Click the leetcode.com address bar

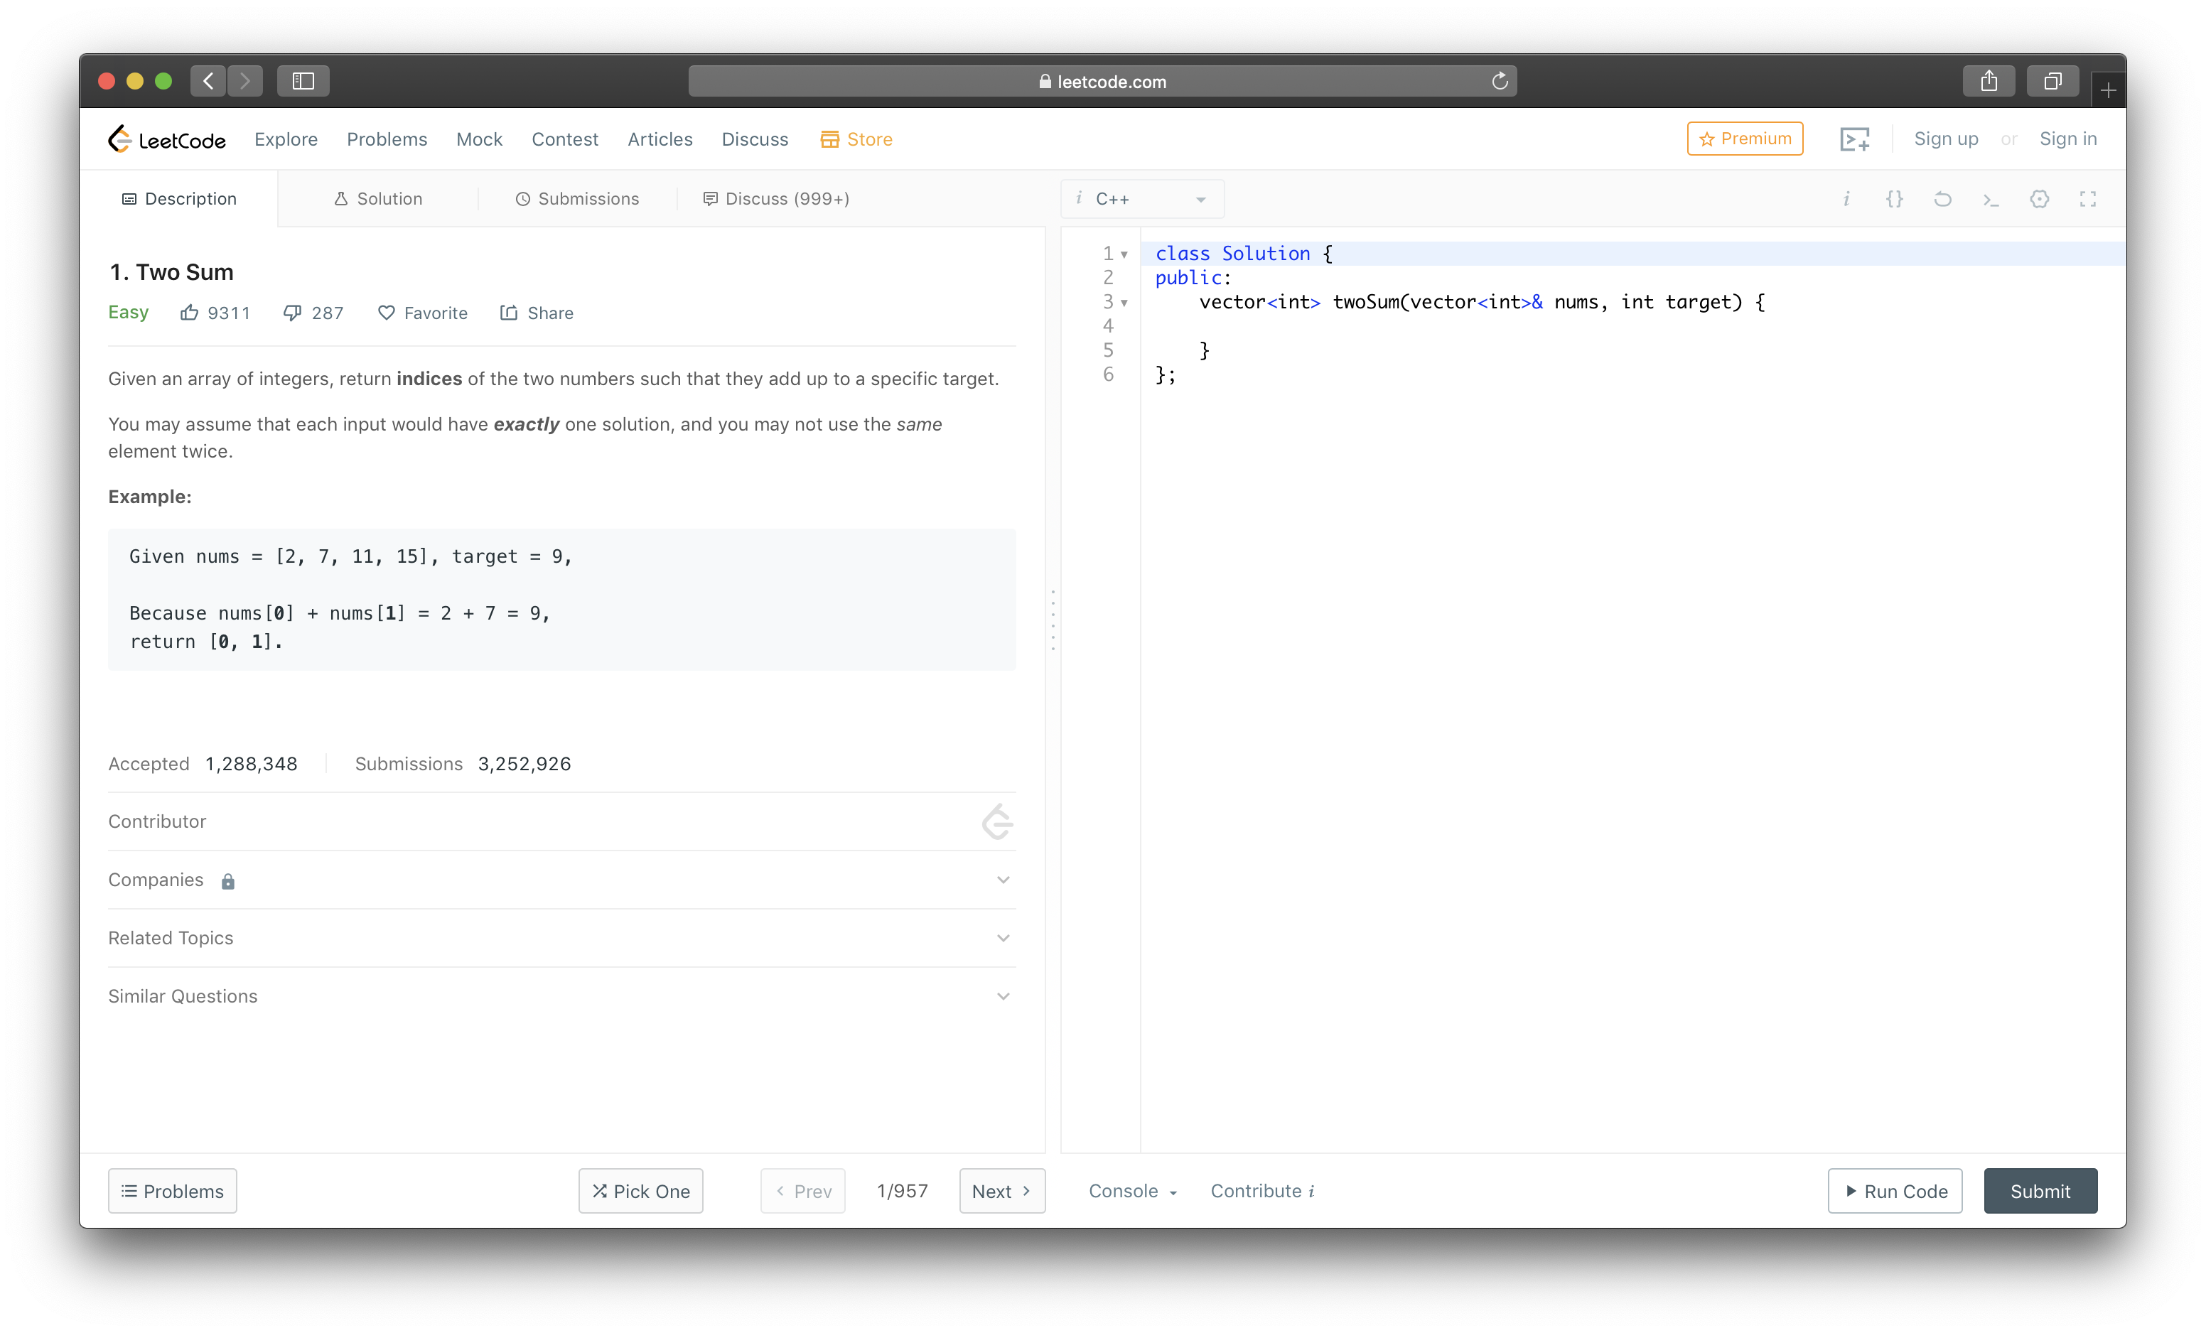pyautogui.click(x=1102, y=82)
